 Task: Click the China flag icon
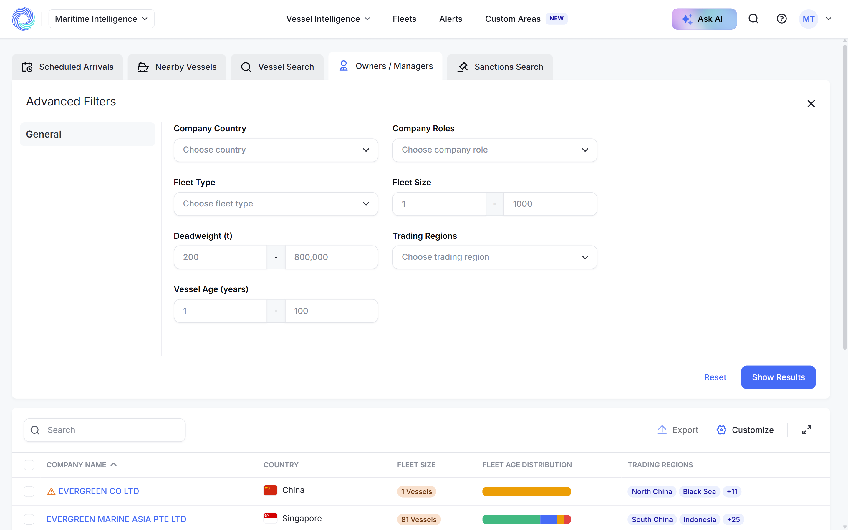coord(270,490)
